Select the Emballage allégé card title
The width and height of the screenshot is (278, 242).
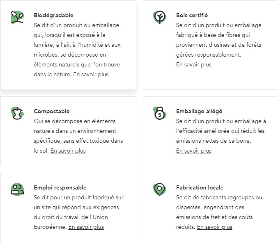click(199, 112)
